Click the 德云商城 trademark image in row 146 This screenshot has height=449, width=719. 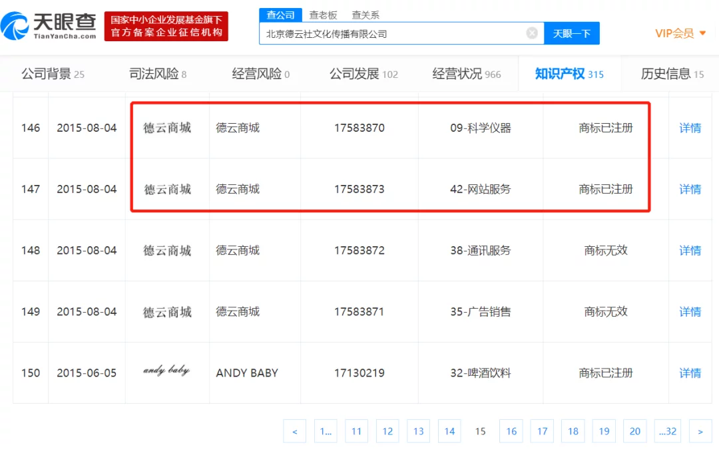(167, 128)
